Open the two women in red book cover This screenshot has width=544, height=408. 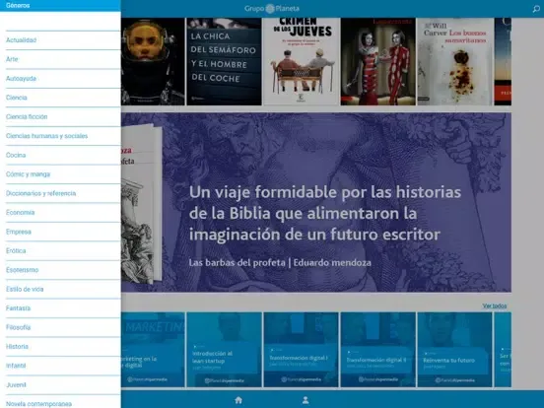(x=377, y=61)
